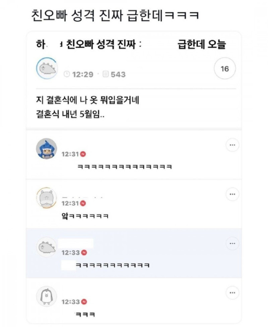The height and width of the screenshot is (327, 268).
Task: Click the 알ㅋㅋㅋㅋㅋㅋ comment text
Action: coord(85,216)
